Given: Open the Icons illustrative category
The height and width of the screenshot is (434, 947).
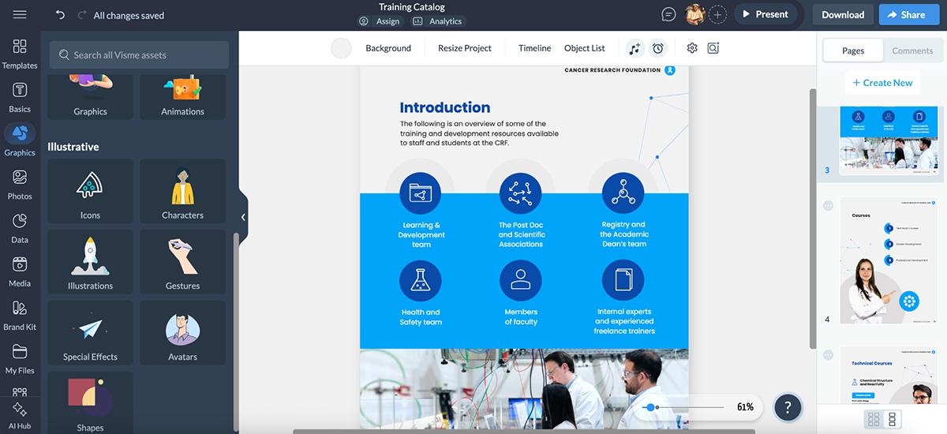Looking at the screenshot, I should tap(90, 192).
